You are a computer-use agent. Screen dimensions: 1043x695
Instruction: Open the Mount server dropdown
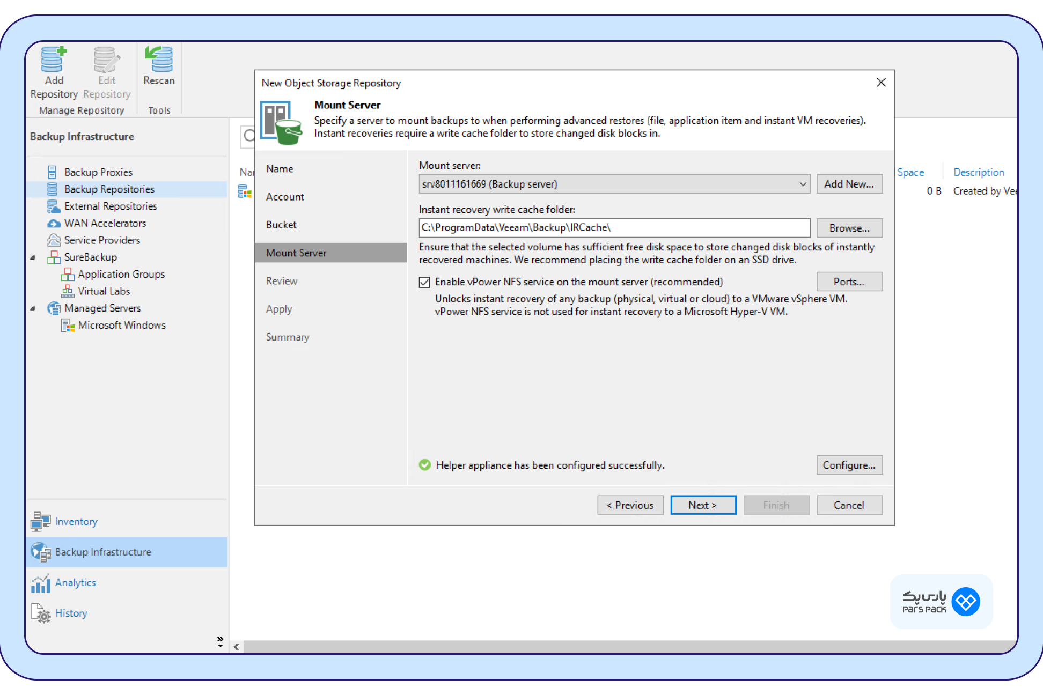point(614,184)
